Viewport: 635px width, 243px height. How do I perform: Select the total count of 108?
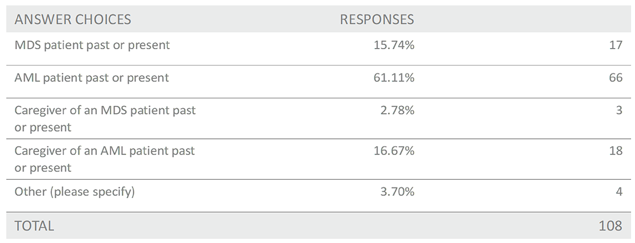(x=611, y=226)
